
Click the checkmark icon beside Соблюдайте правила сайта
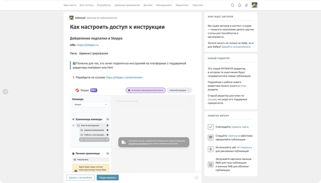pos(211,127)
